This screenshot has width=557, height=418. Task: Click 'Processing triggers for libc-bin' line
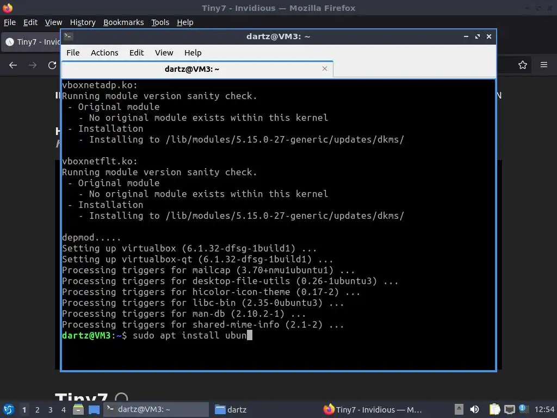pyautogui.click(x=203, y=303)
